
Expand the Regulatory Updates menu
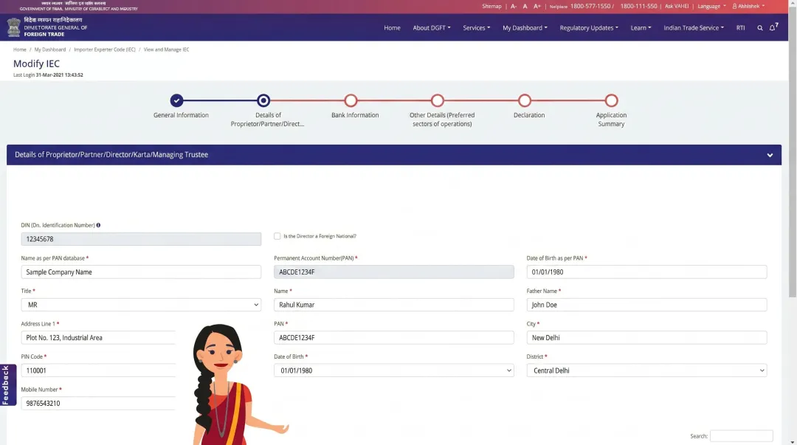pos(589,28)
